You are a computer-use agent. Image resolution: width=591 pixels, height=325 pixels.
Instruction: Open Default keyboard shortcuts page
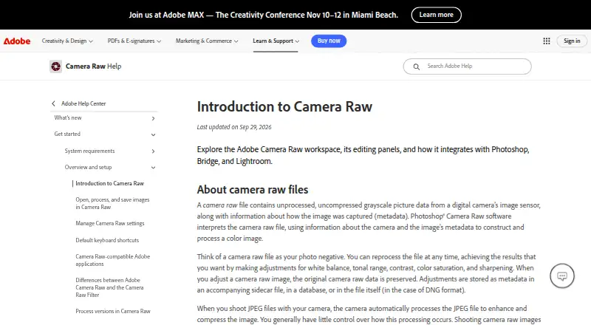click(x=107, y=240)
